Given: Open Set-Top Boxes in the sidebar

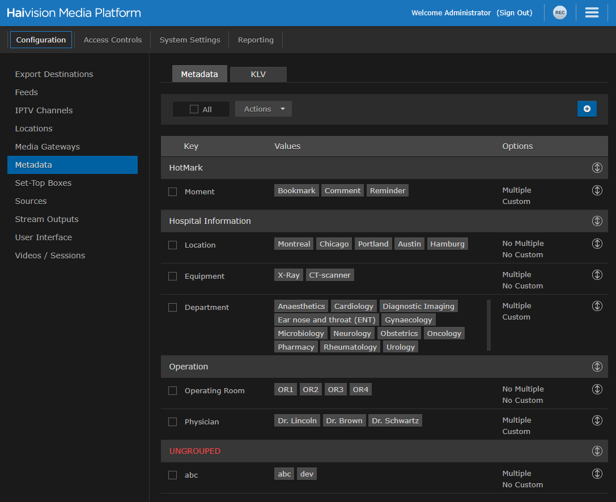Looking at the screenshot, I should pos(44,183).
